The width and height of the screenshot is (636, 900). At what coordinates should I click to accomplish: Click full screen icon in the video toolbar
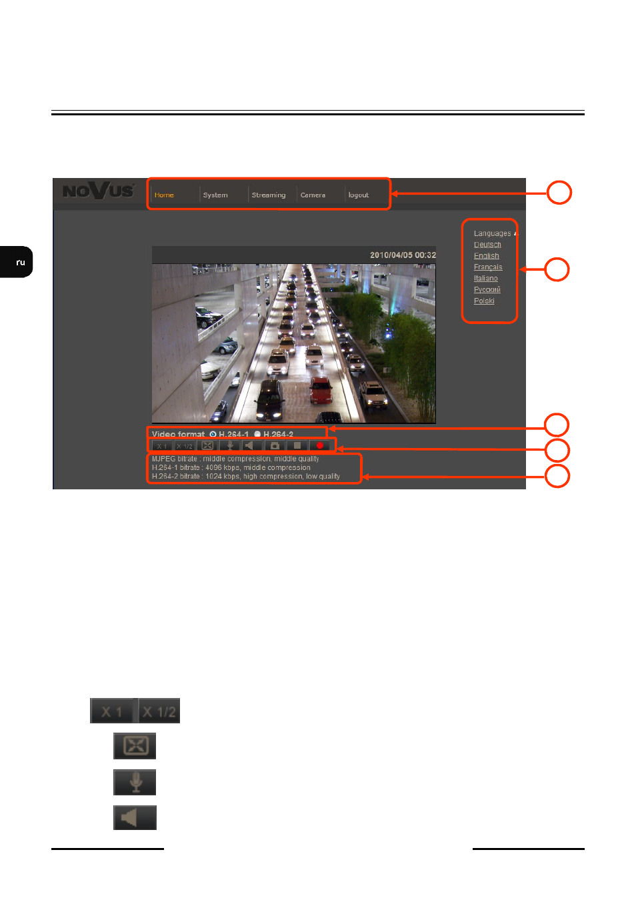click(207, 445)
